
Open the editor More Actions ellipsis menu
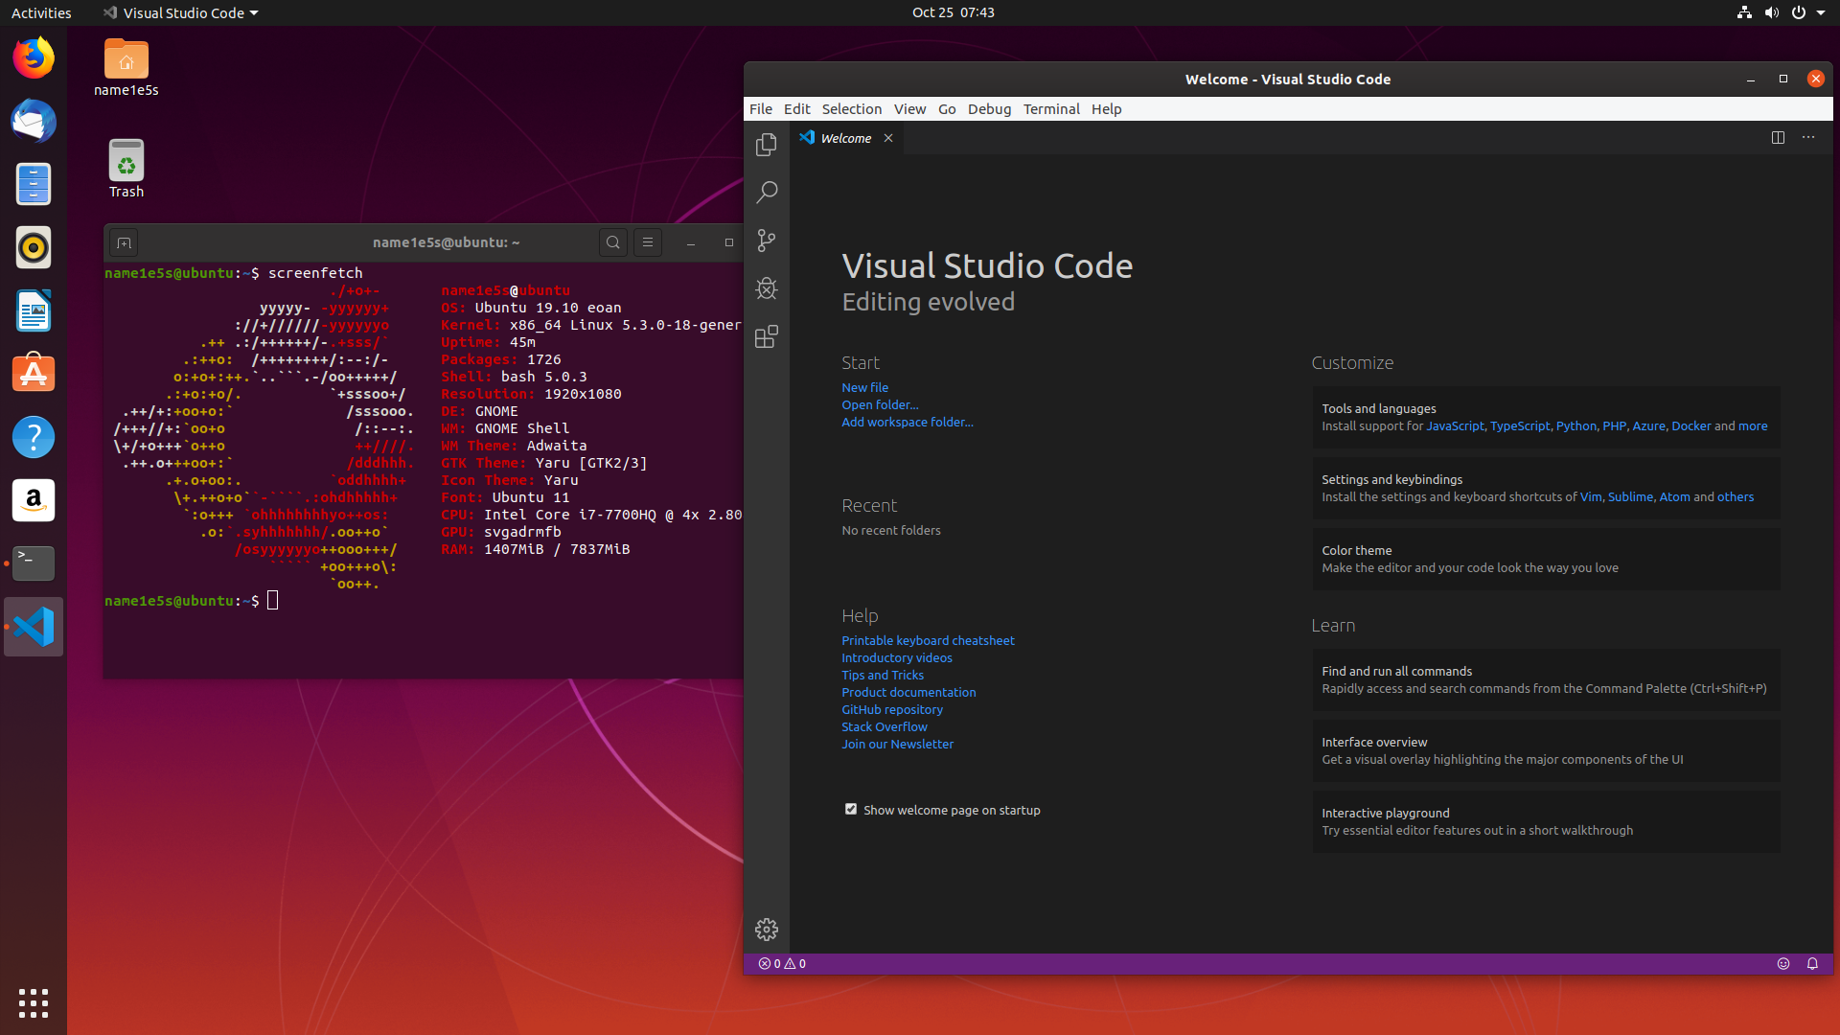point(1808,137)
